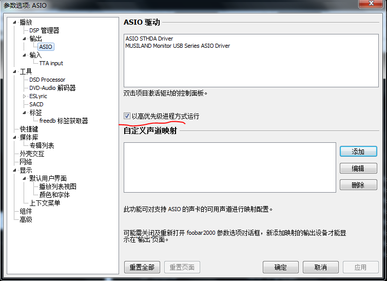Click the 编辑 button

tap(358, 168)
